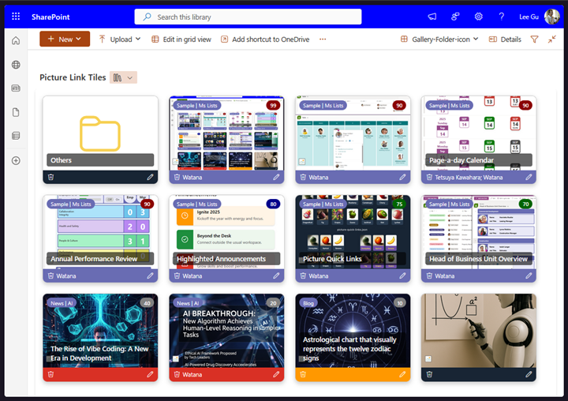Edit the Annual Performance Review tile
Viewport: 568px width, 401px height.
[150, 276]
